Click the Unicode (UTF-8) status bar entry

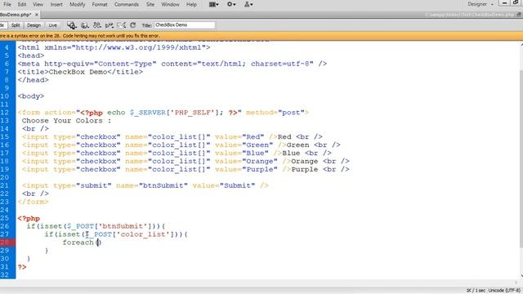(x=504, y=291)
